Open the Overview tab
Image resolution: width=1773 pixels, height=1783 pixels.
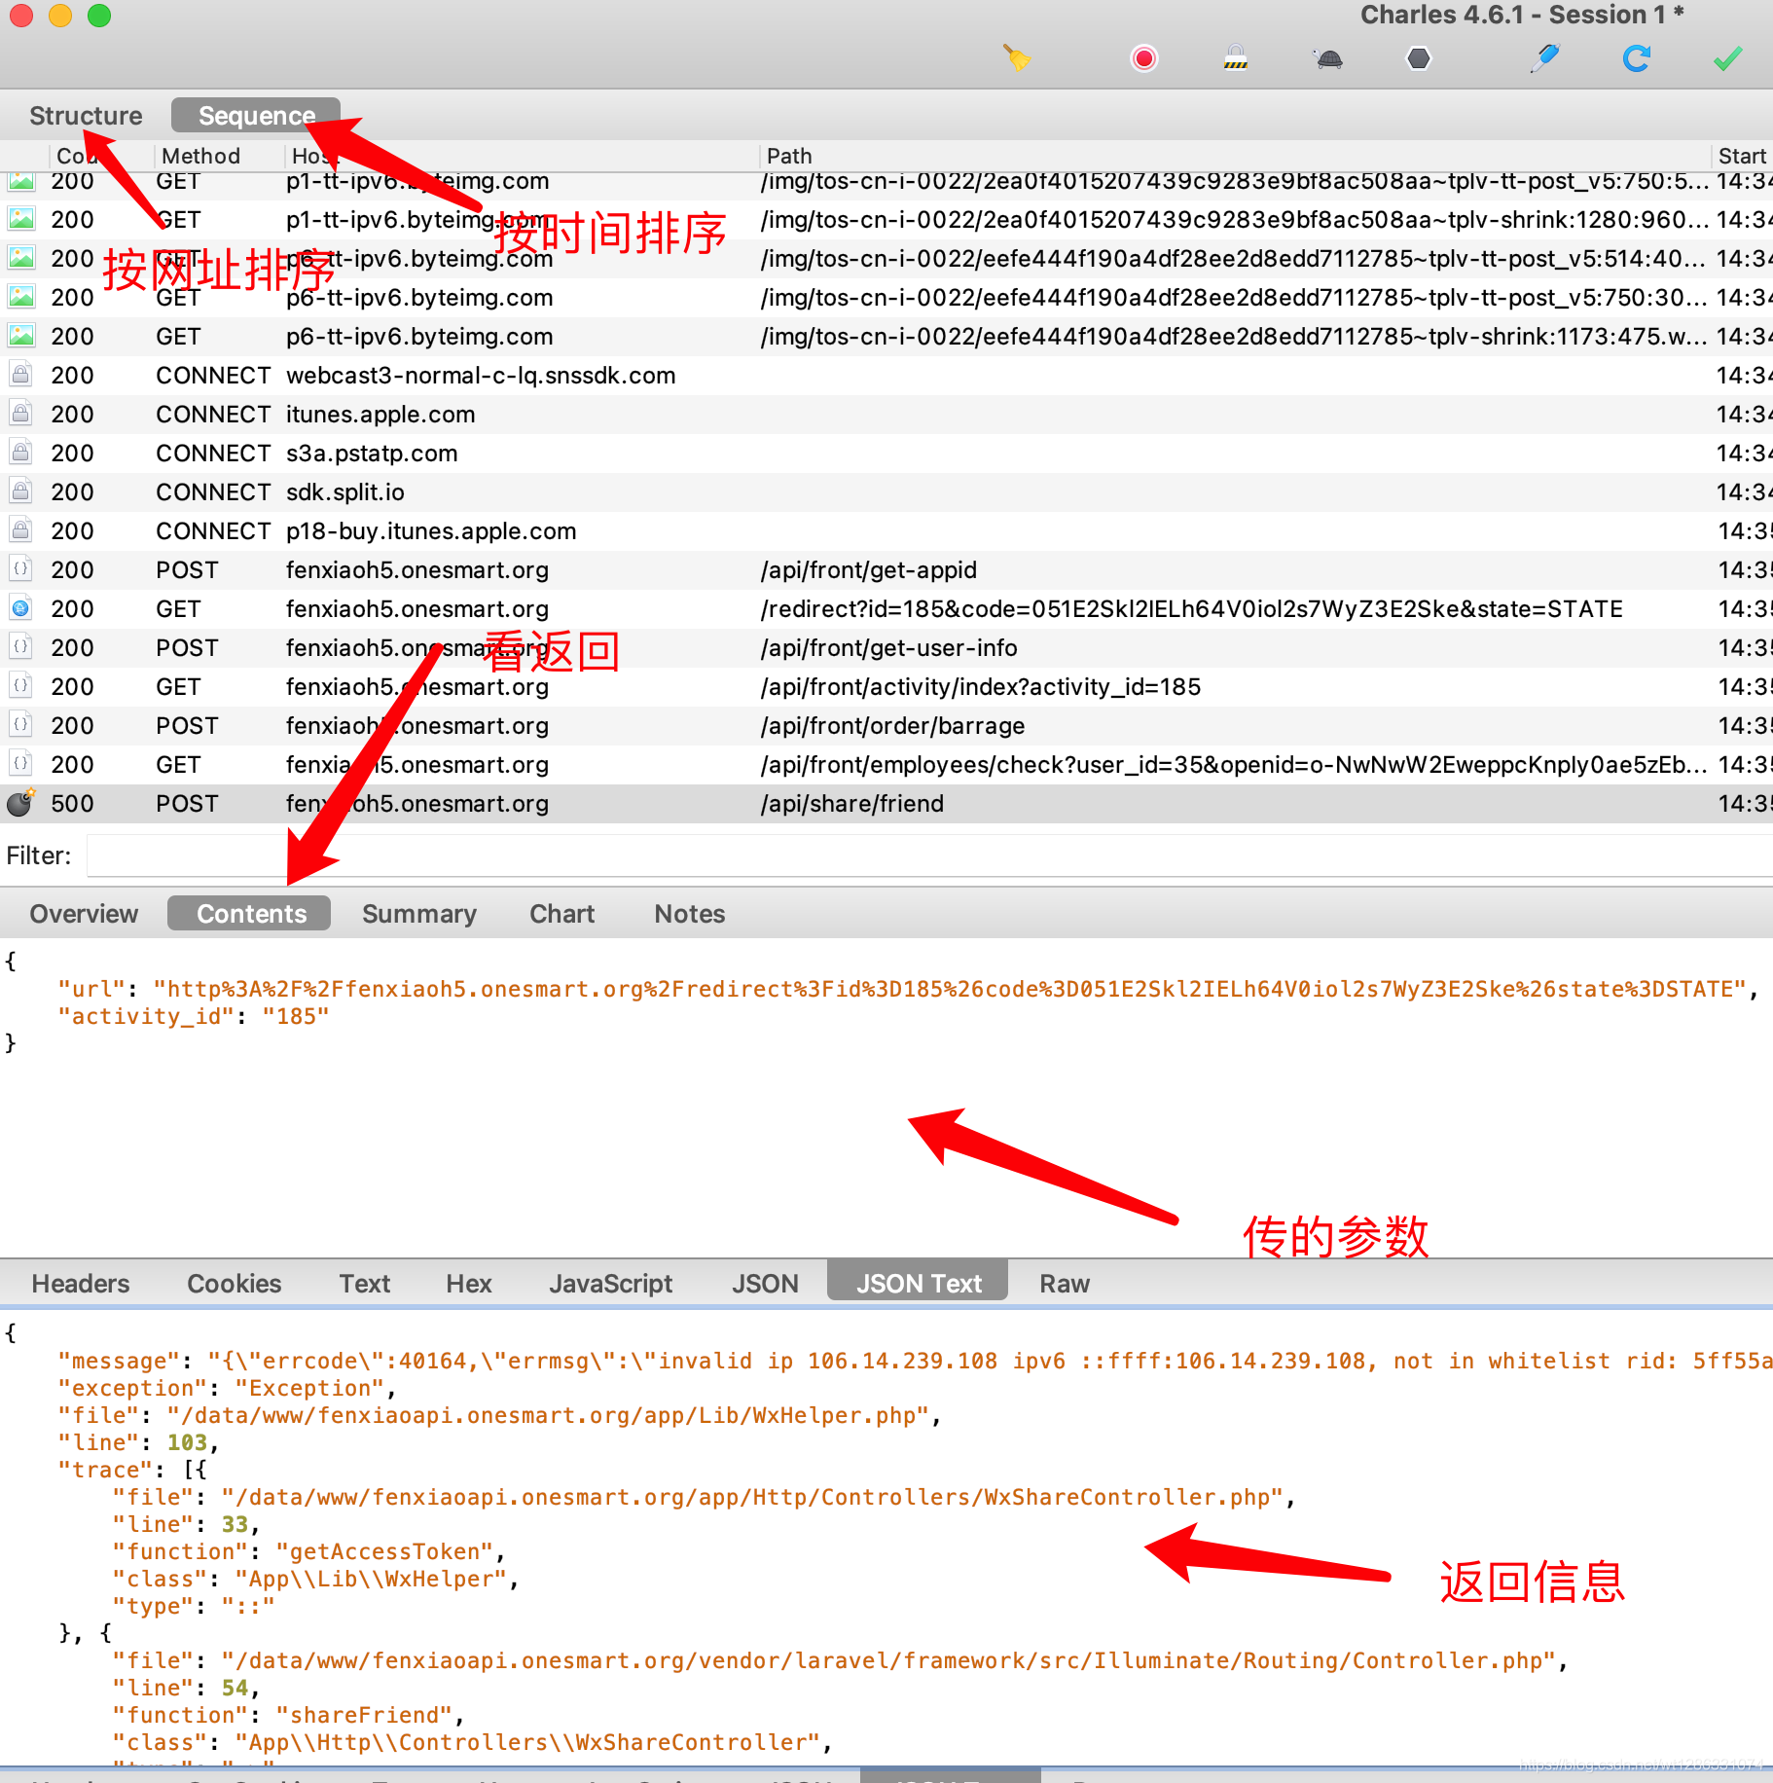(84, 914)
